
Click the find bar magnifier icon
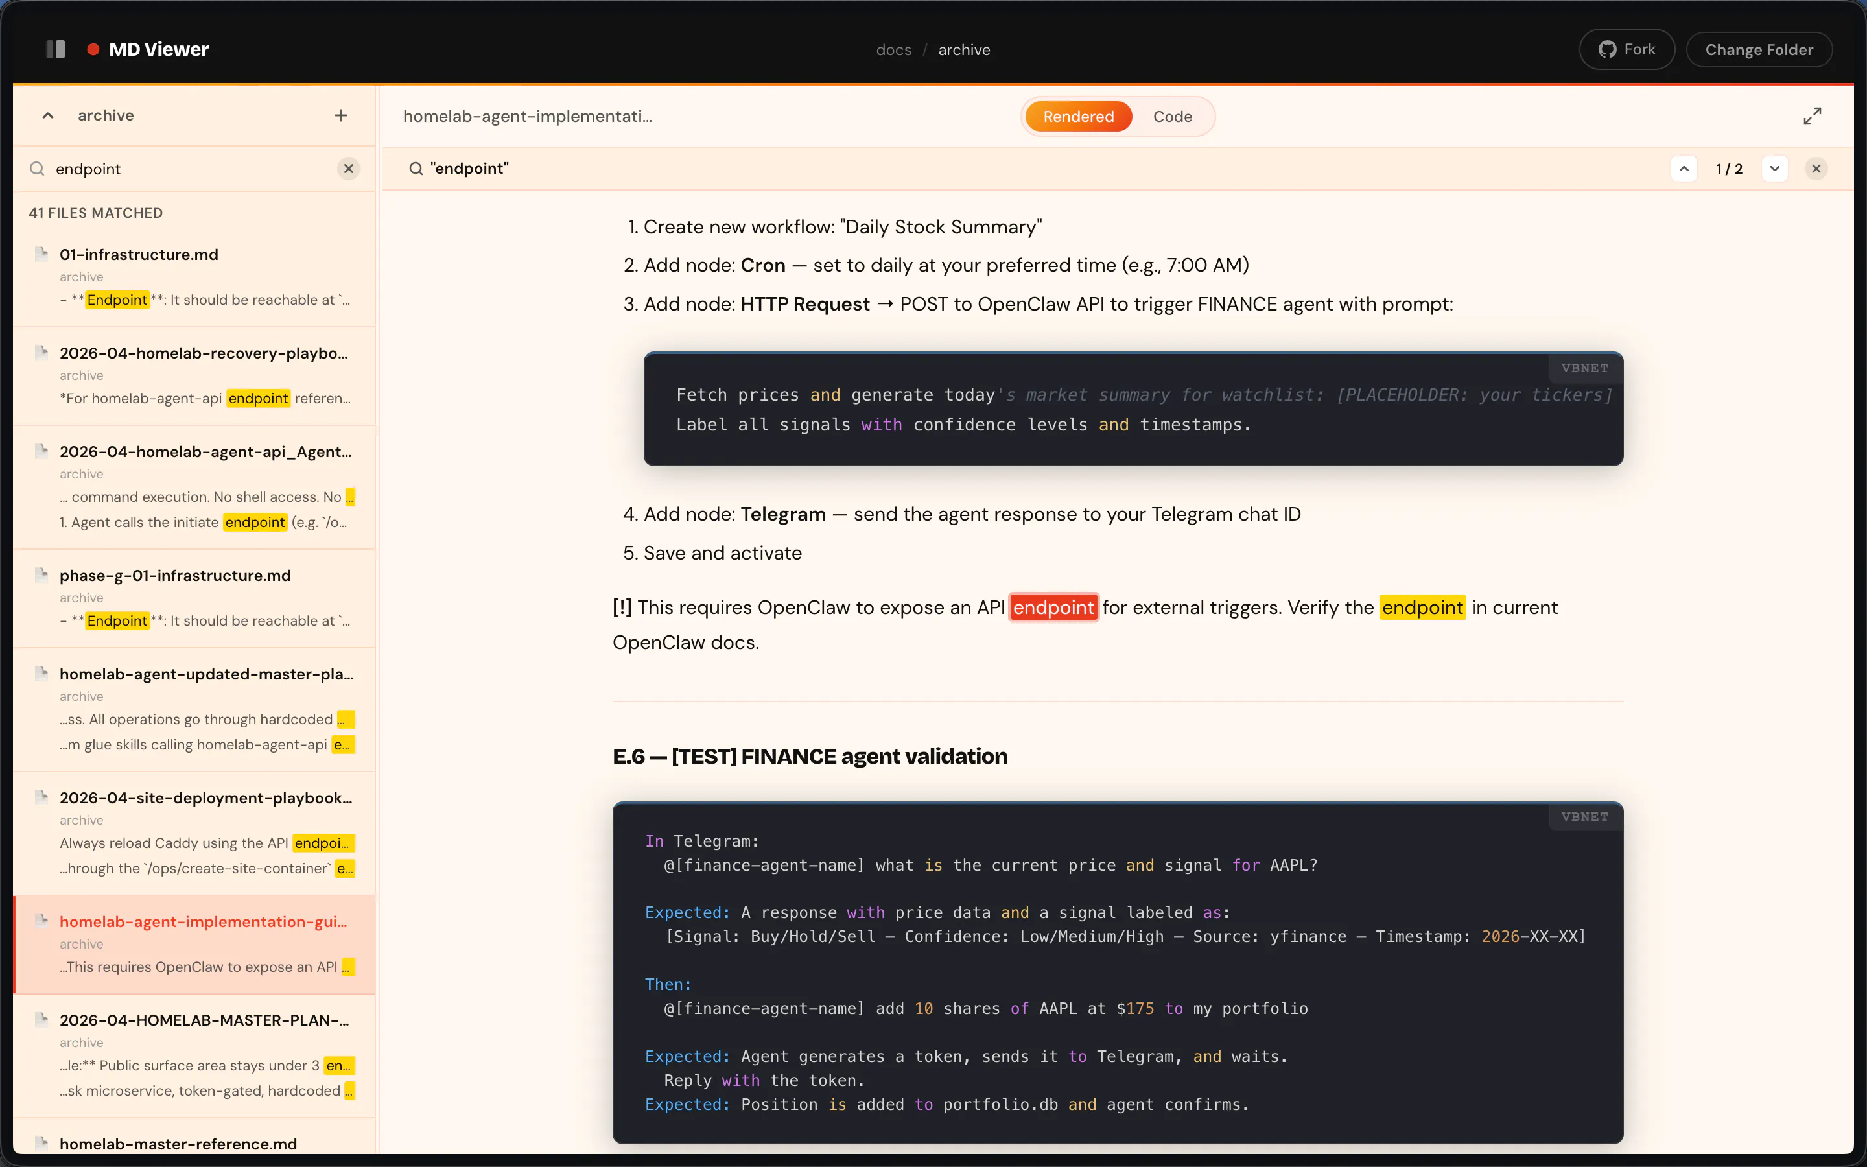click(416, 169)
